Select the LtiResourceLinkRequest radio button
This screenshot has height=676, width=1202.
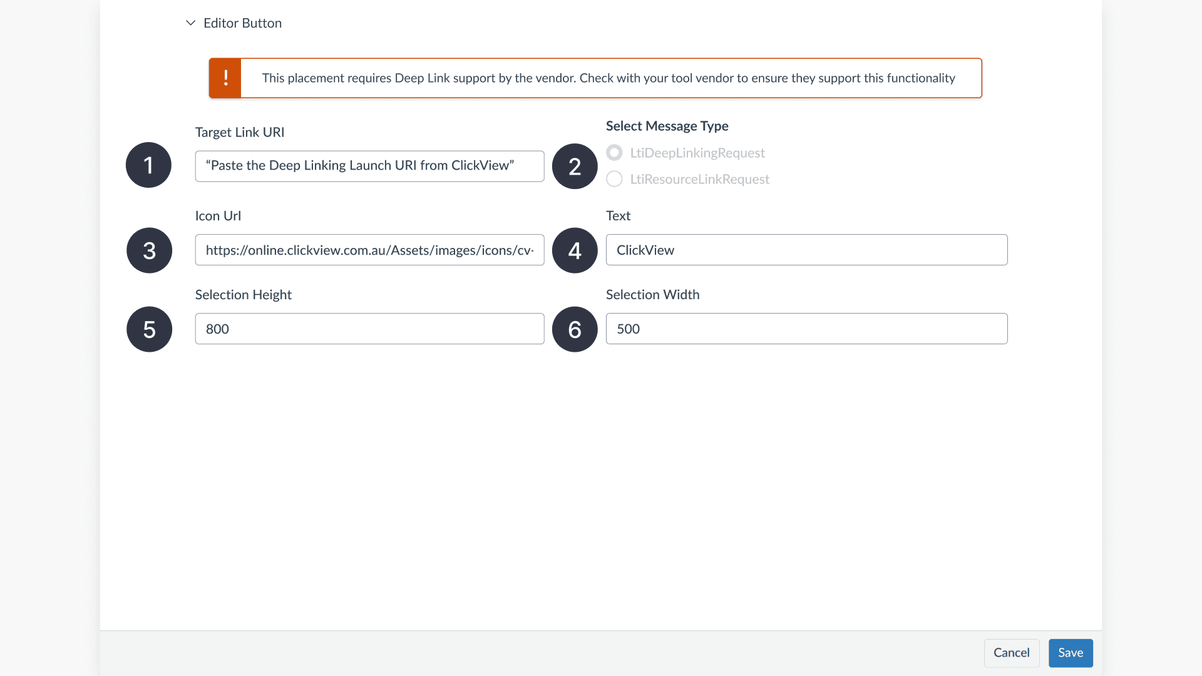pos(614,179)
